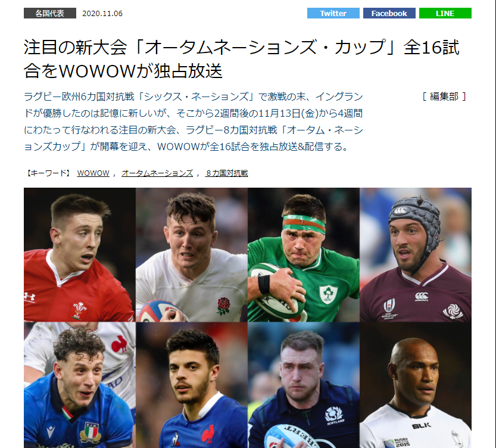This screenshot has height=448, width=496.
Task: Click the Wales player photo in red jersey
Action: 80,255
